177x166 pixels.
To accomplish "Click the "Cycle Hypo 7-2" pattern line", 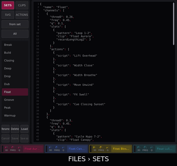I will pyautogui.click(x=79, y=137).
